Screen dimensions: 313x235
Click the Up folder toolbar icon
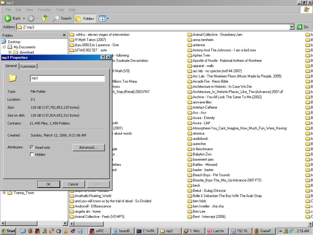[45, 18]
